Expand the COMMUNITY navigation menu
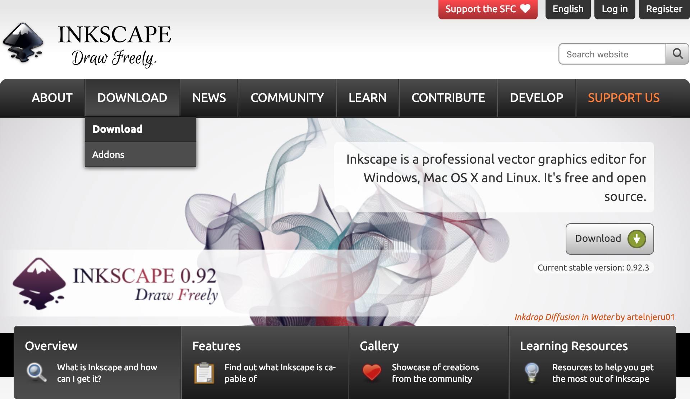 pos(287,98)
